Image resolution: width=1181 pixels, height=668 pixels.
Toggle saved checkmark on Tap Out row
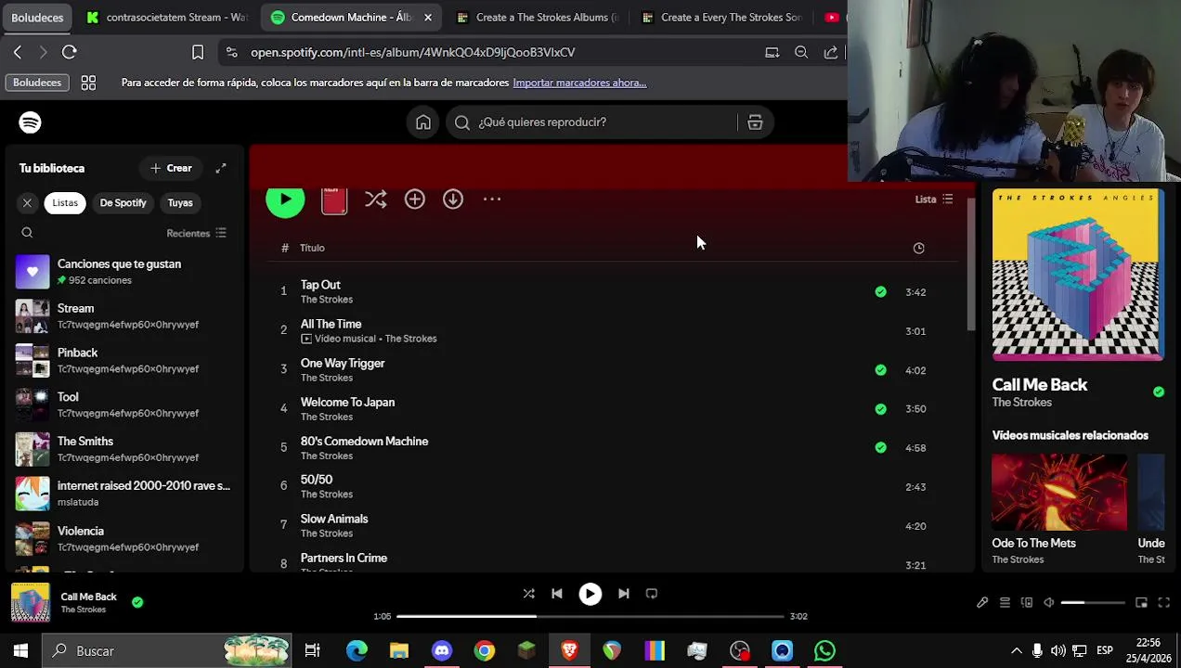[880, 292]
